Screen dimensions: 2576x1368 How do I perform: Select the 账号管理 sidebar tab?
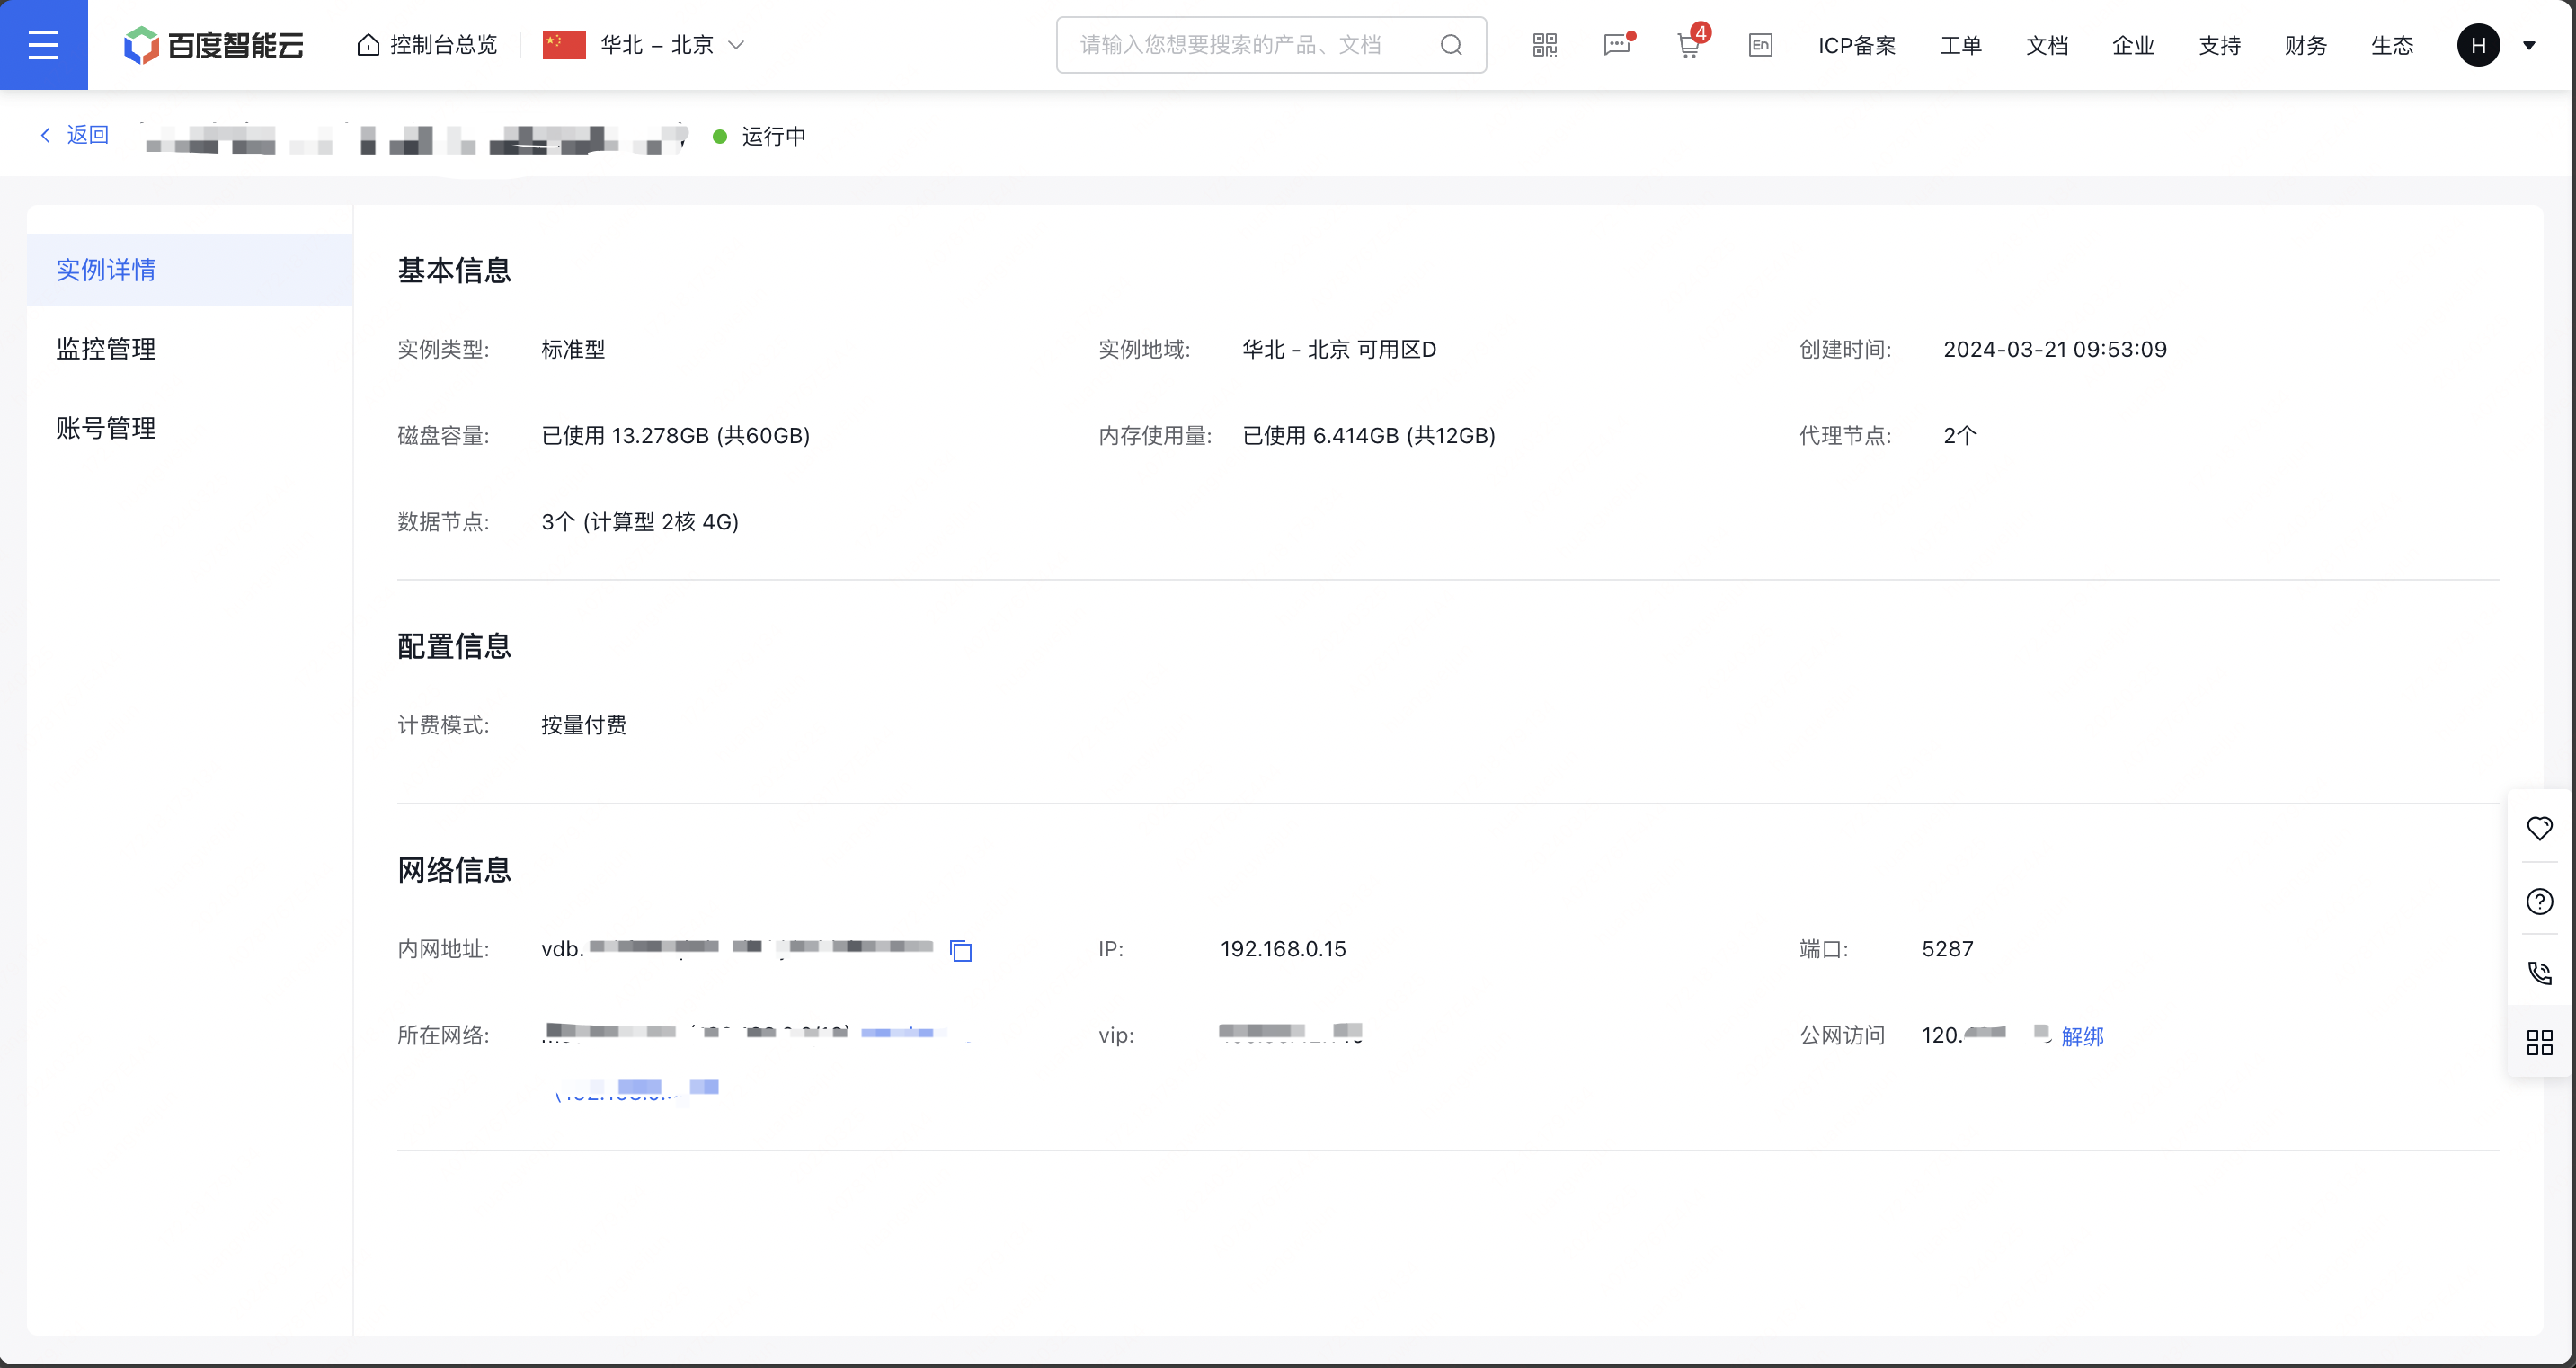190,428
